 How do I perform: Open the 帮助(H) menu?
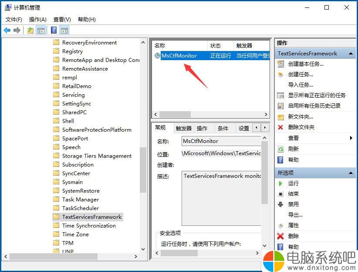point(87,20)
